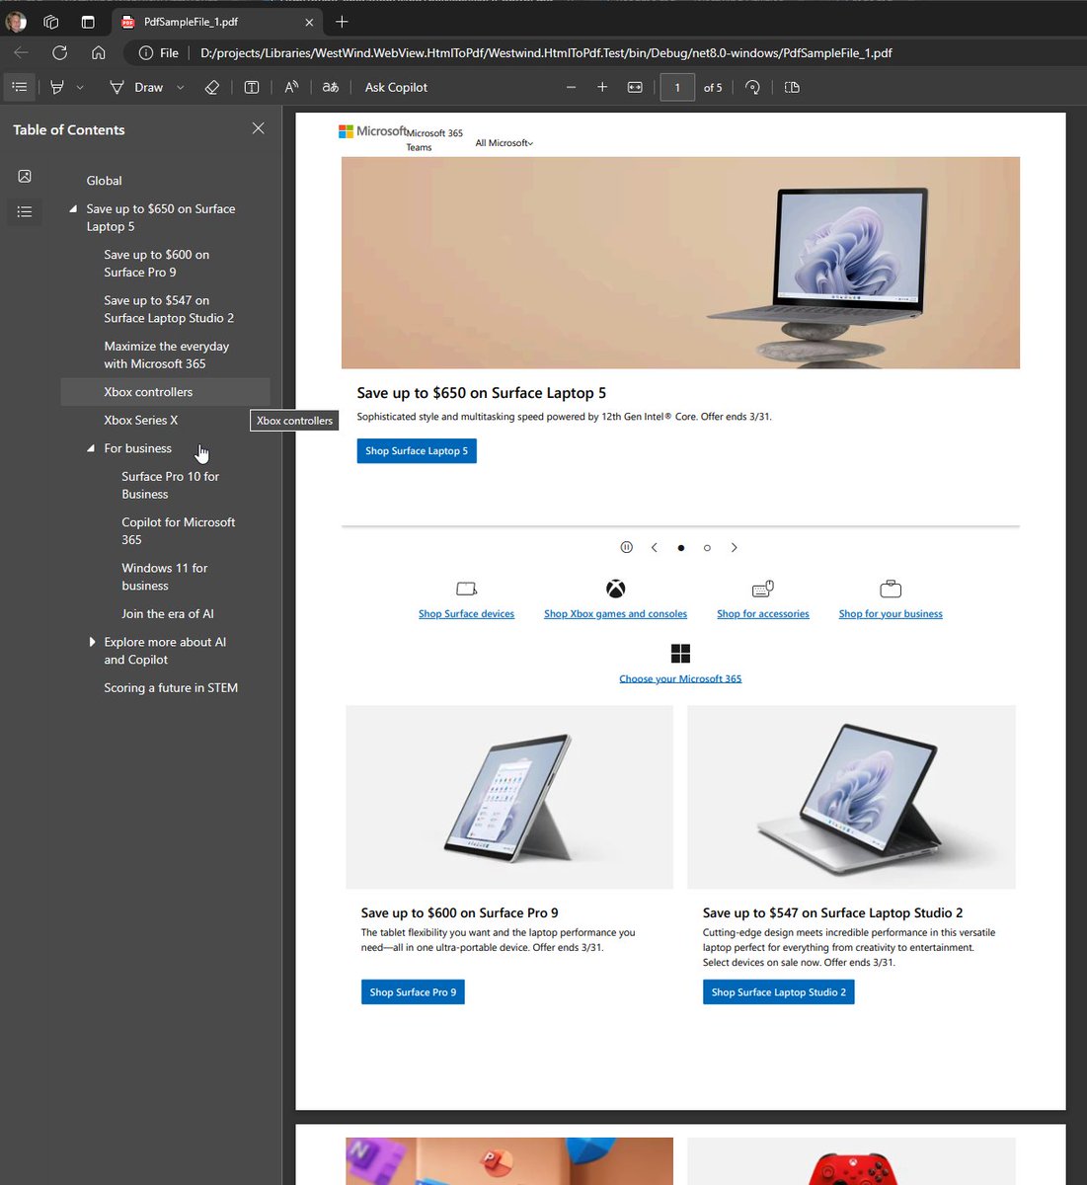This screenshot has width=1087, height=1185.
Task: Click Shop Surface Laptop 5 button
Action: coord(417,450)
